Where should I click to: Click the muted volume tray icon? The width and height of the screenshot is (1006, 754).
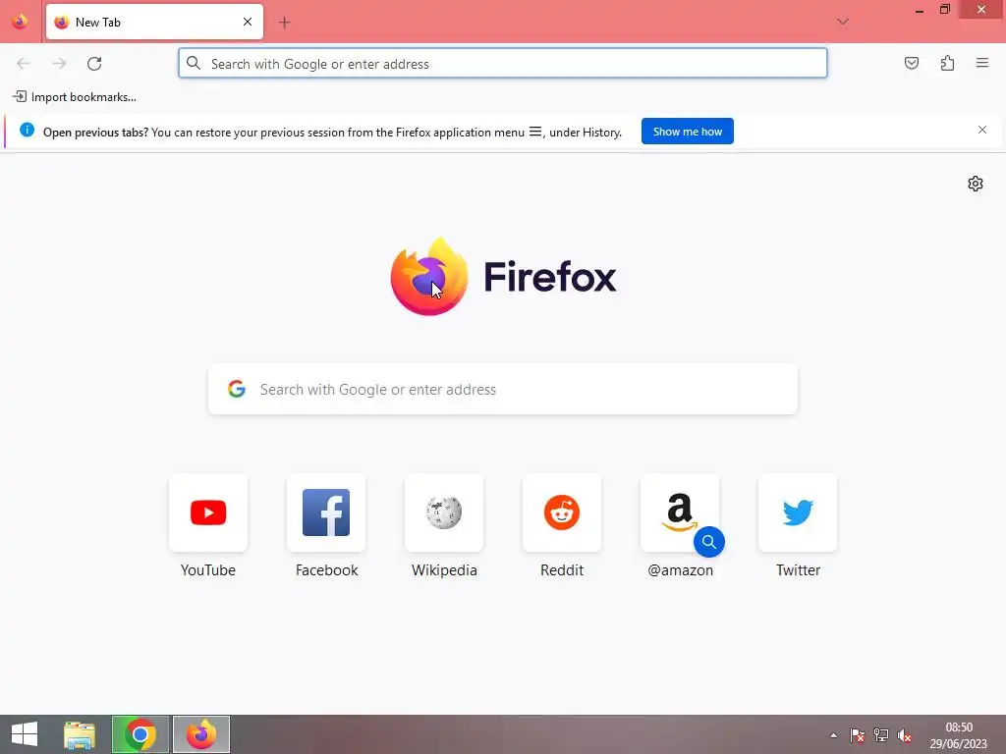(x=905, y=735)
